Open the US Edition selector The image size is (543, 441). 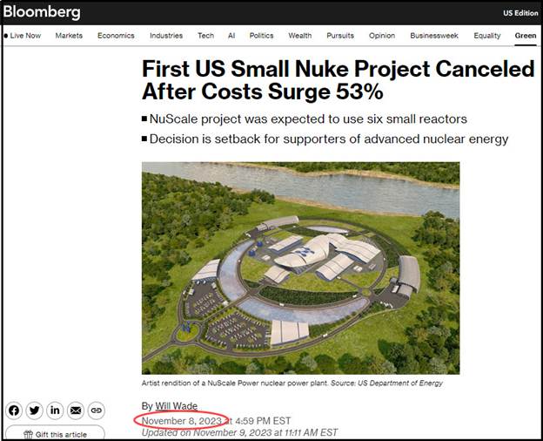(520, 13)
